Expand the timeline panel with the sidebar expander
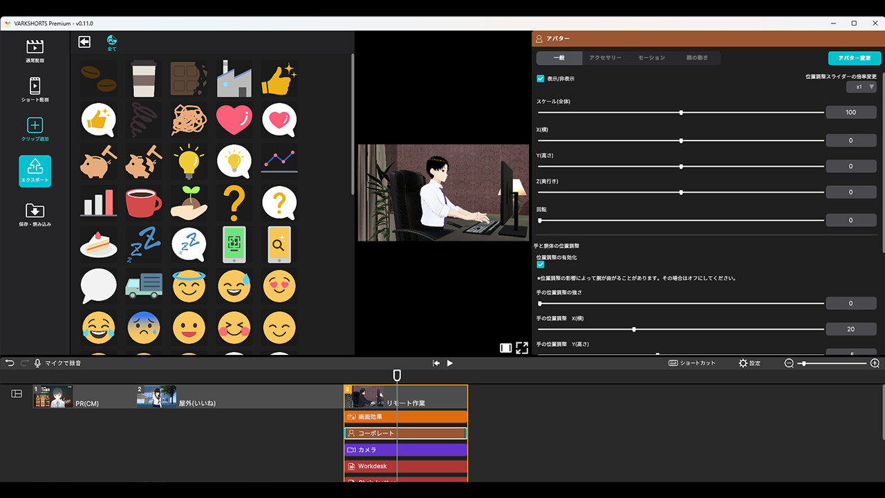 pyautogui.click(x=15, y=394)
